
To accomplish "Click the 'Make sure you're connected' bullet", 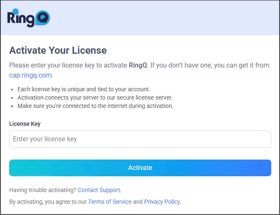I will tap(95, 106).
